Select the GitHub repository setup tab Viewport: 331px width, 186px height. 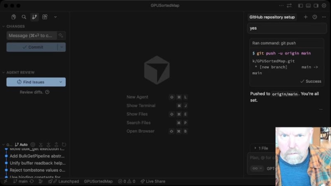[272, 17]
